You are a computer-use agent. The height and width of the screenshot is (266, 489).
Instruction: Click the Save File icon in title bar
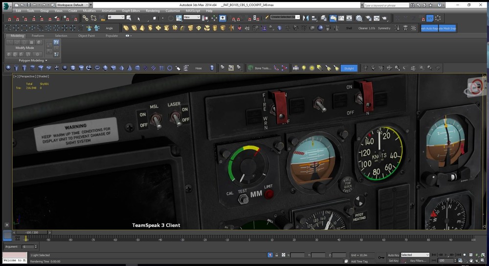[30, 4]
